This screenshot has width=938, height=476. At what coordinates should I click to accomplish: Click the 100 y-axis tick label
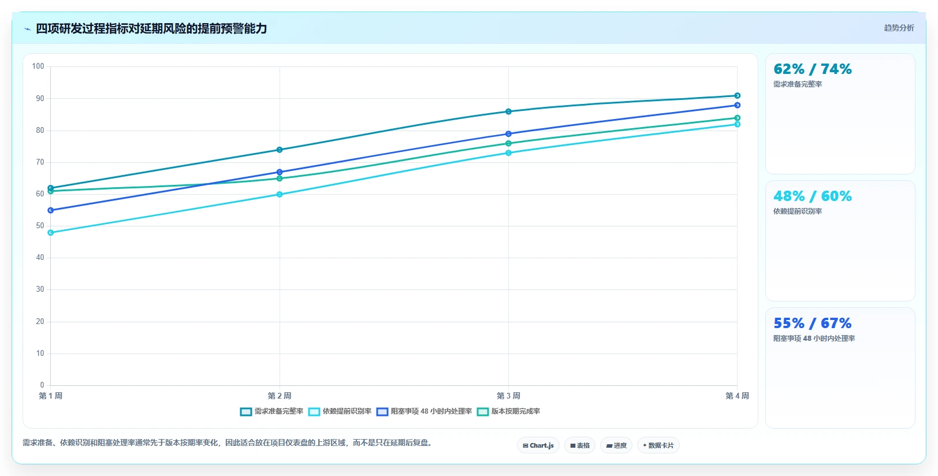point(38,66)
